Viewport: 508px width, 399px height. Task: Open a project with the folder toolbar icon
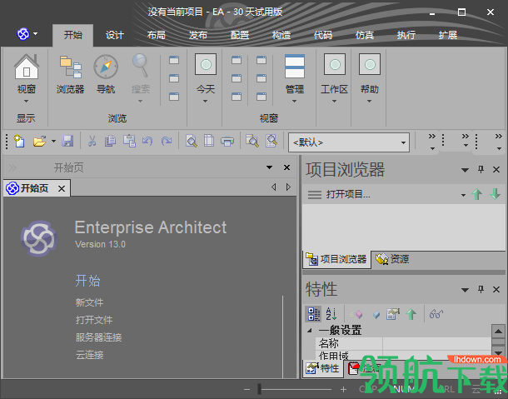click(39, 142)
